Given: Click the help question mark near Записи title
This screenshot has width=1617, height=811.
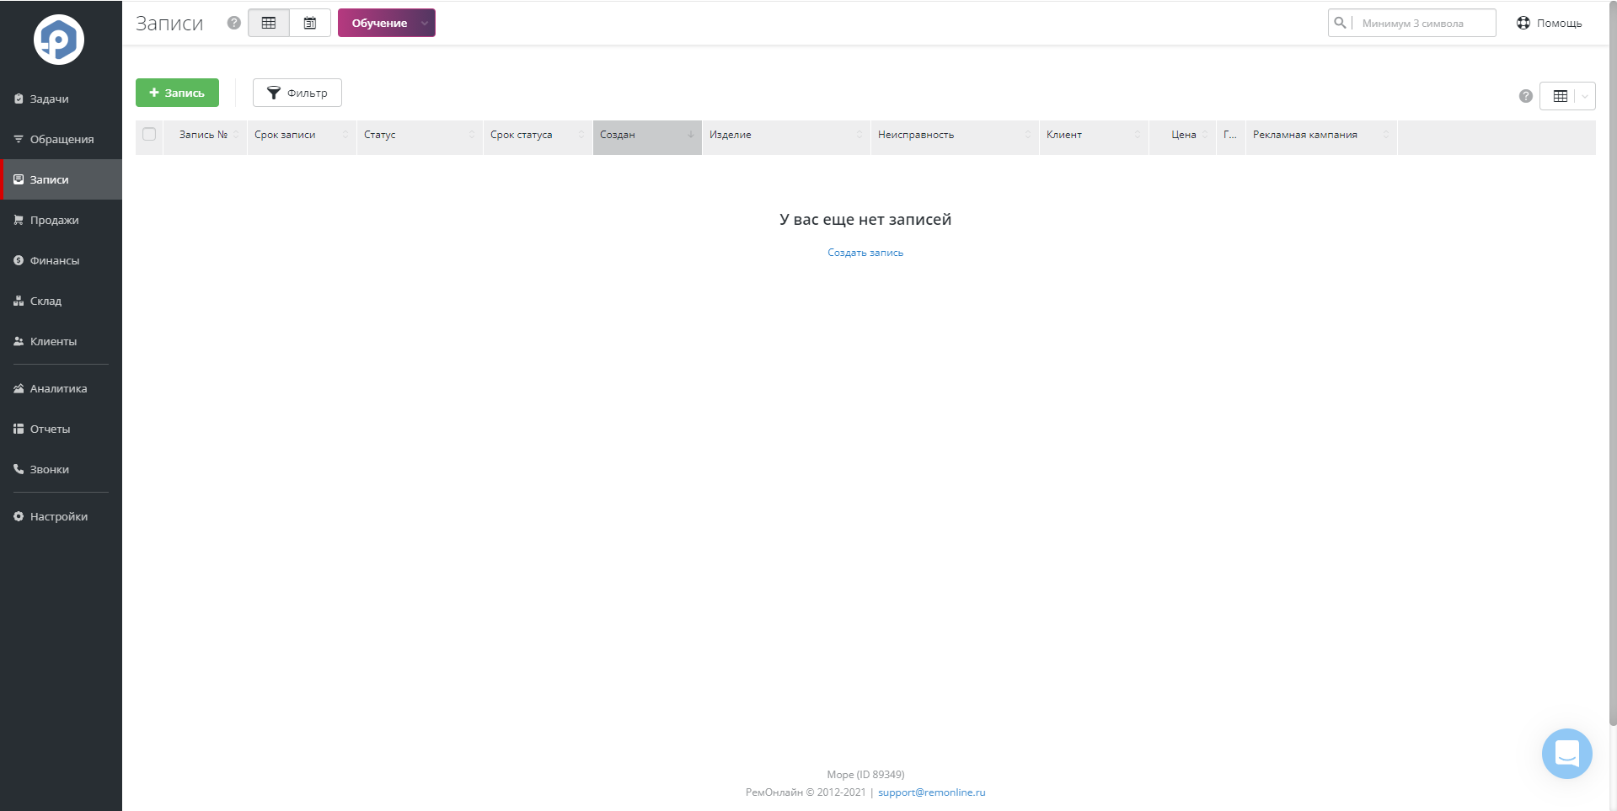Looking at the screenshot, I should (x=234, y=23).
